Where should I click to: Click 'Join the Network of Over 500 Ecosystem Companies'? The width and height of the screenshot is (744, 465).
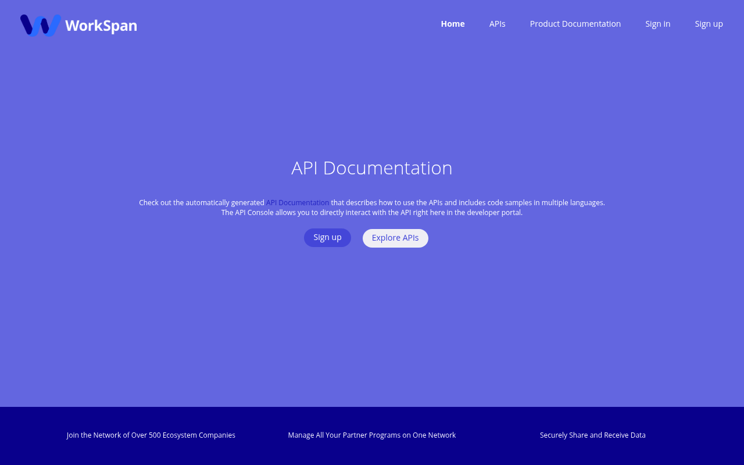tap(151, 435)
